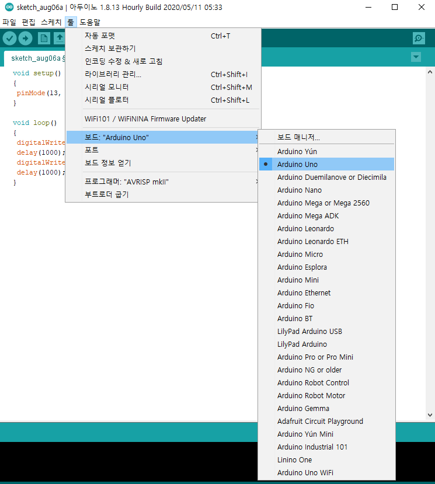
Task: Click the void loop() code line
Action: (34, 123)
